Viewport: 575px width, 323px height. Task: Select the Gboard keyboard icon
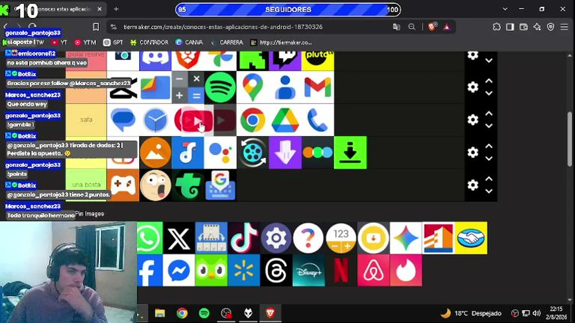pyautogui.click(x=220, y=185)
